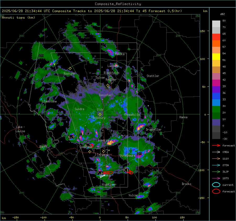Click the HighRiver city label
This screenshot has width=236, height=221.
[x=109, y=184]
